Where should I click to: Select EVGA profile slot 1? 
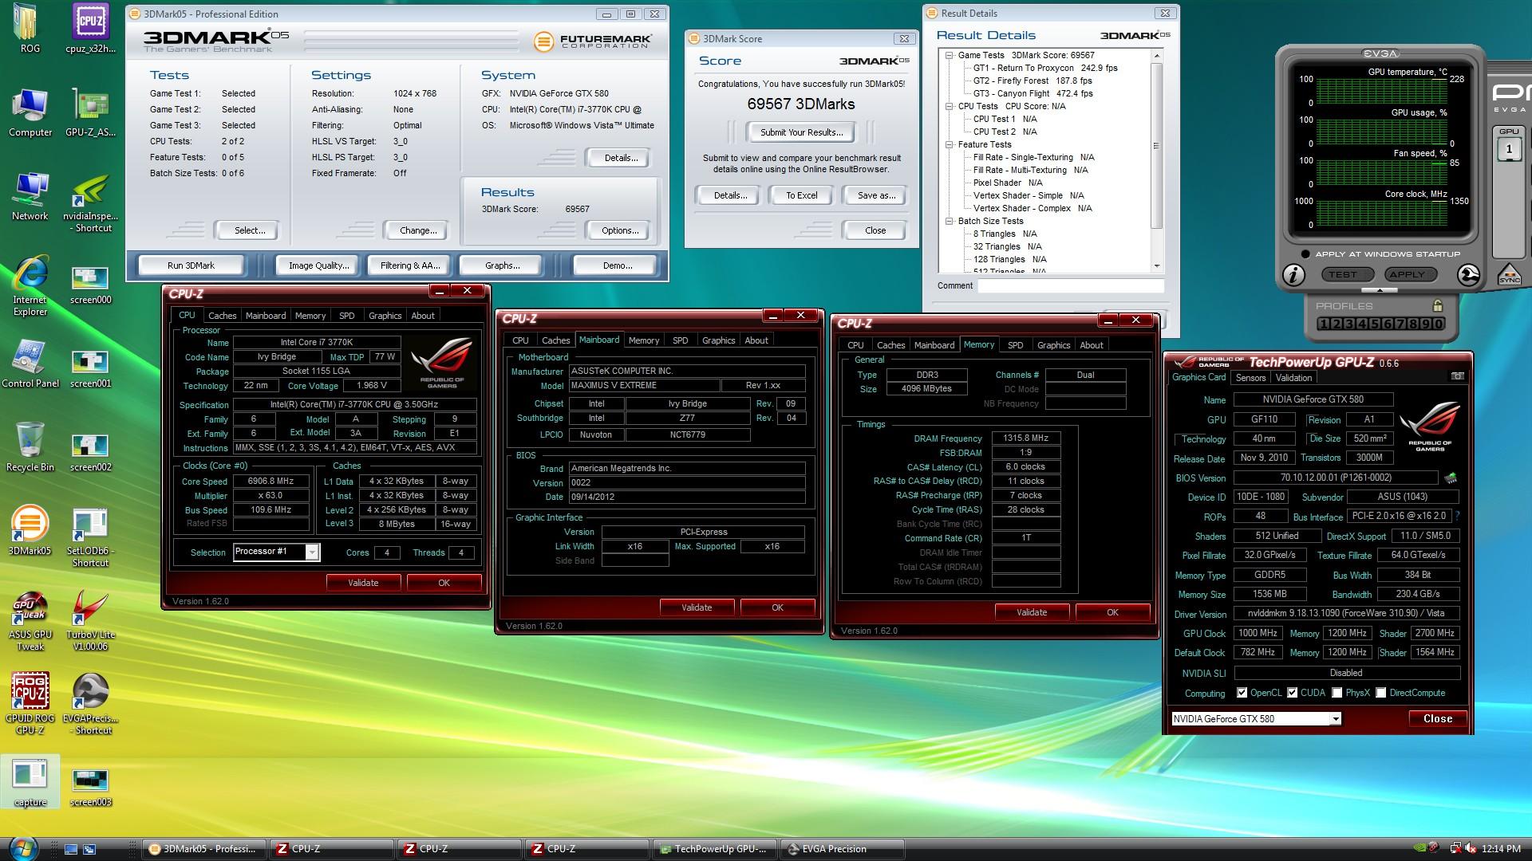(1324, 324)
